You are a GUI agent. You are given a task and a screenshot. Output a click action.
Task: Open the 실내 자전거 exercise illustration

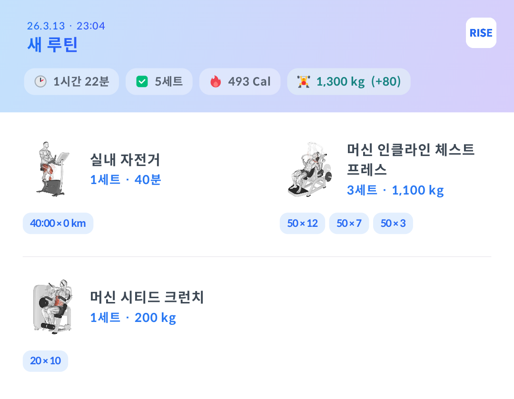click(x=52, y=169)
